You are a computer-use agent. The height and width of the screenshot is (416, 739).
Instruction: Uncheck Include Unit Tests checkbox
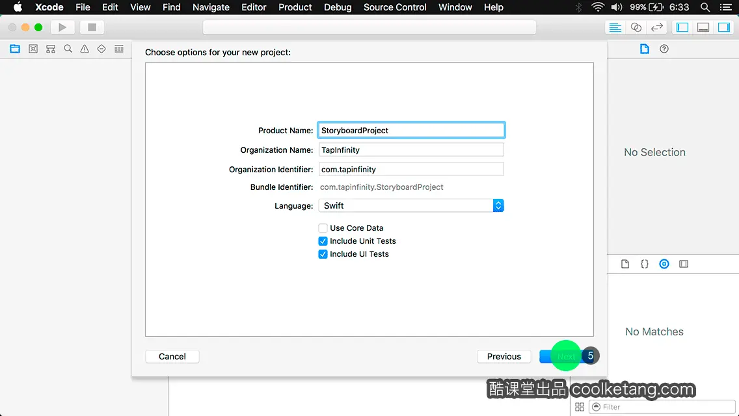[x=323, y=241]
